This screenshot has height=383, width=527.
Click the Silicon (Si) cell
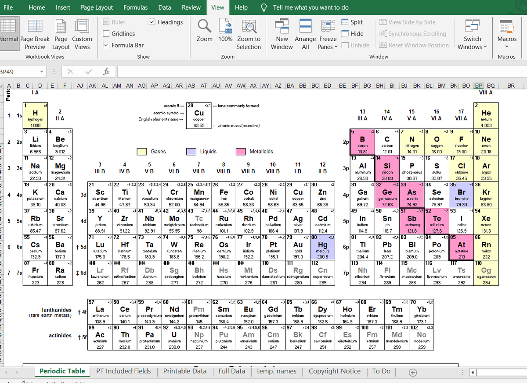(387, 168)
